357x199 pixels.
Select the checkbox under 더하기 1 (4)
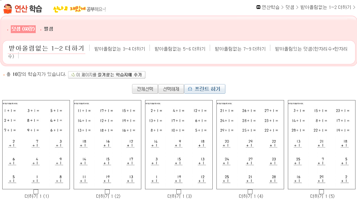pos(250,192)
